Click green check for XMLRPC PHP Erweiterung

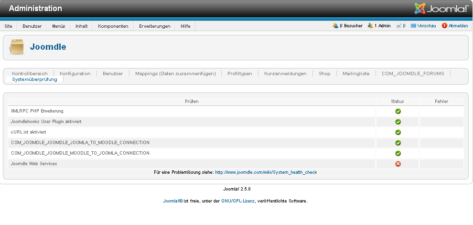click(398, 112)
